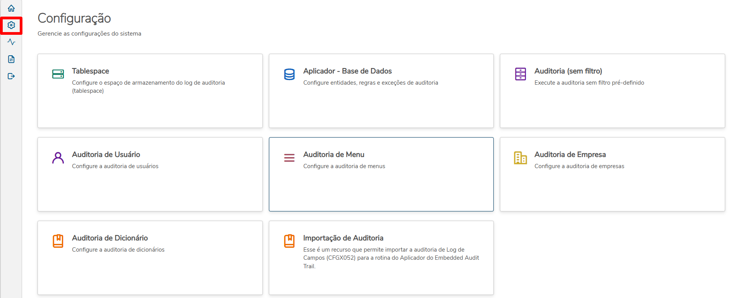729x298 pixels.
Task: Open the document report sidebar icon
Action: [x=11, y=59]
